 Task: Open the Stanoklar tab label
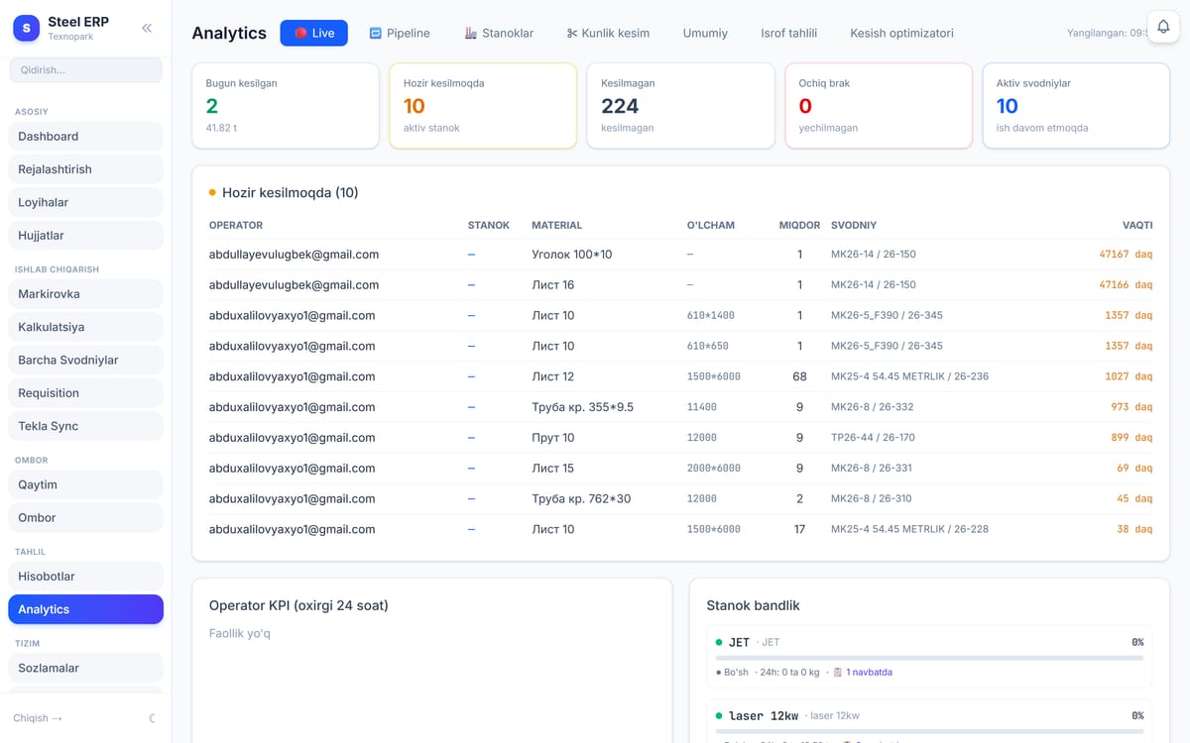click(x=508, y=33)
